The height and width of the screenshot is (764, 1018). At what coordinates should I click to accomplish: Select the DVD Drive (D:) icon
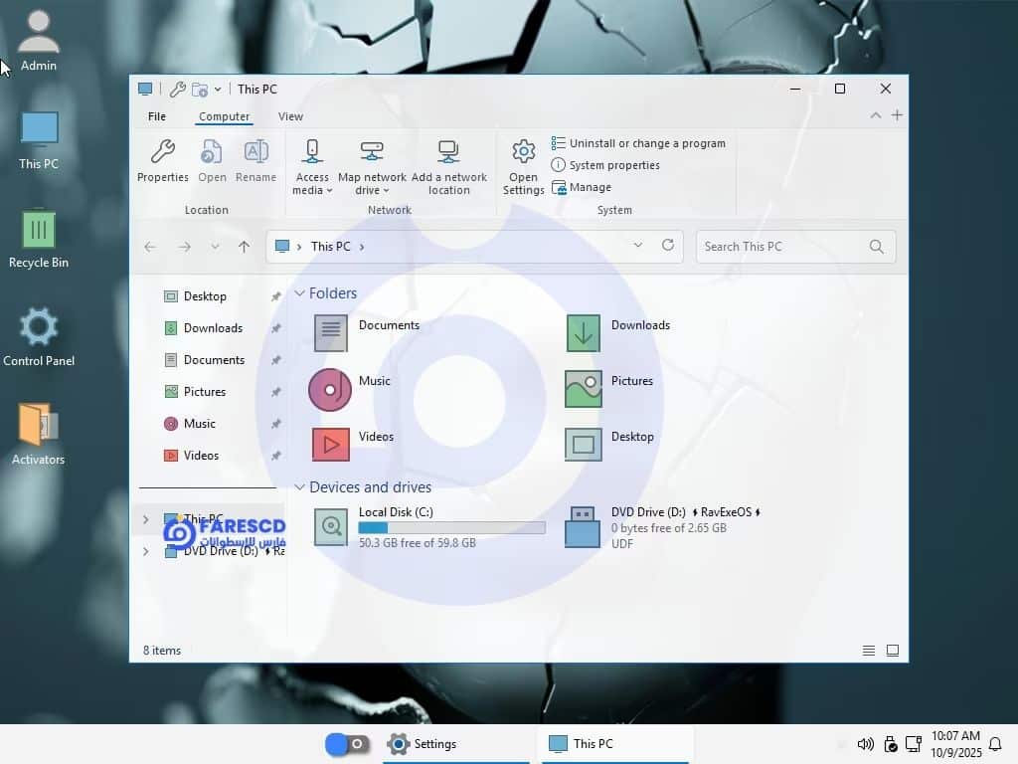583,527
